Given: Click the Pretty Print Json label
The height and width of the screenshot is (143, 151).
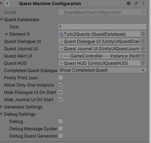Looking at the screenshot, I should pos(21,78).
